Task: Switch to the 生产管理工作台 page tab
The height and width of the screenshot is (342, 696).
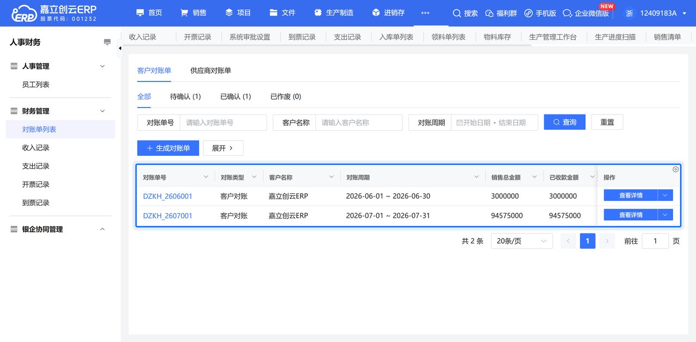Action: pos(553,37)
